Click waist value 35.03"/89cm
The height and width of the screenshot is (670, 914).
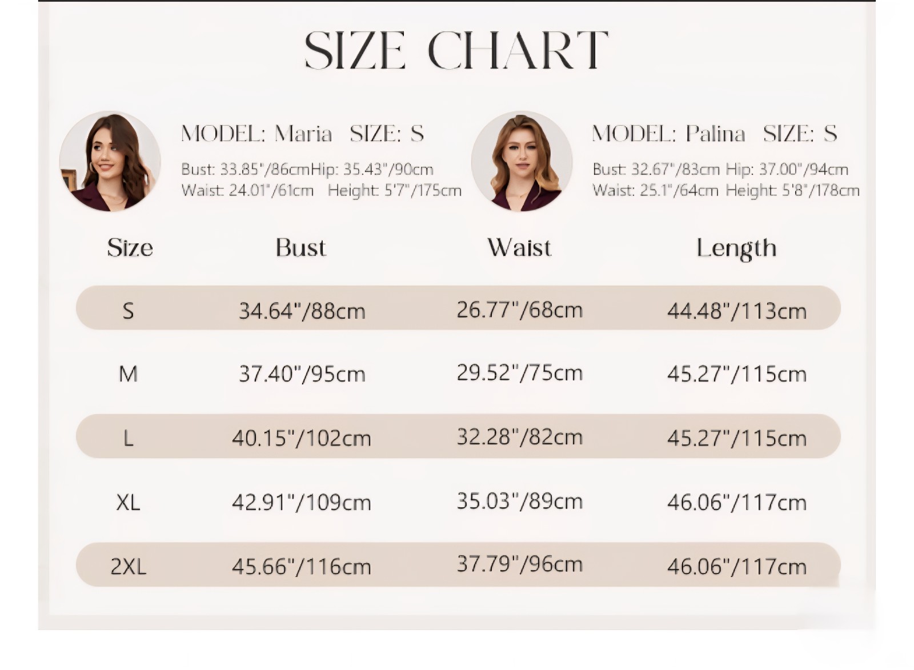tap(519, 501)
